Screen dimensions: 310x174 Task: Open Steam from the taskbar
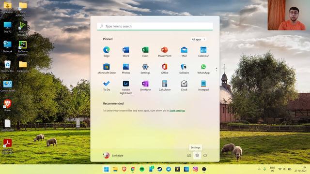159,169
